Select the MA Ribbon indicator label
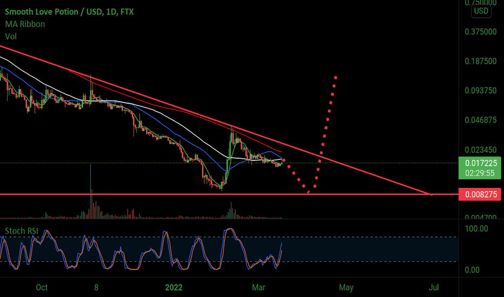 pos(25,24)
